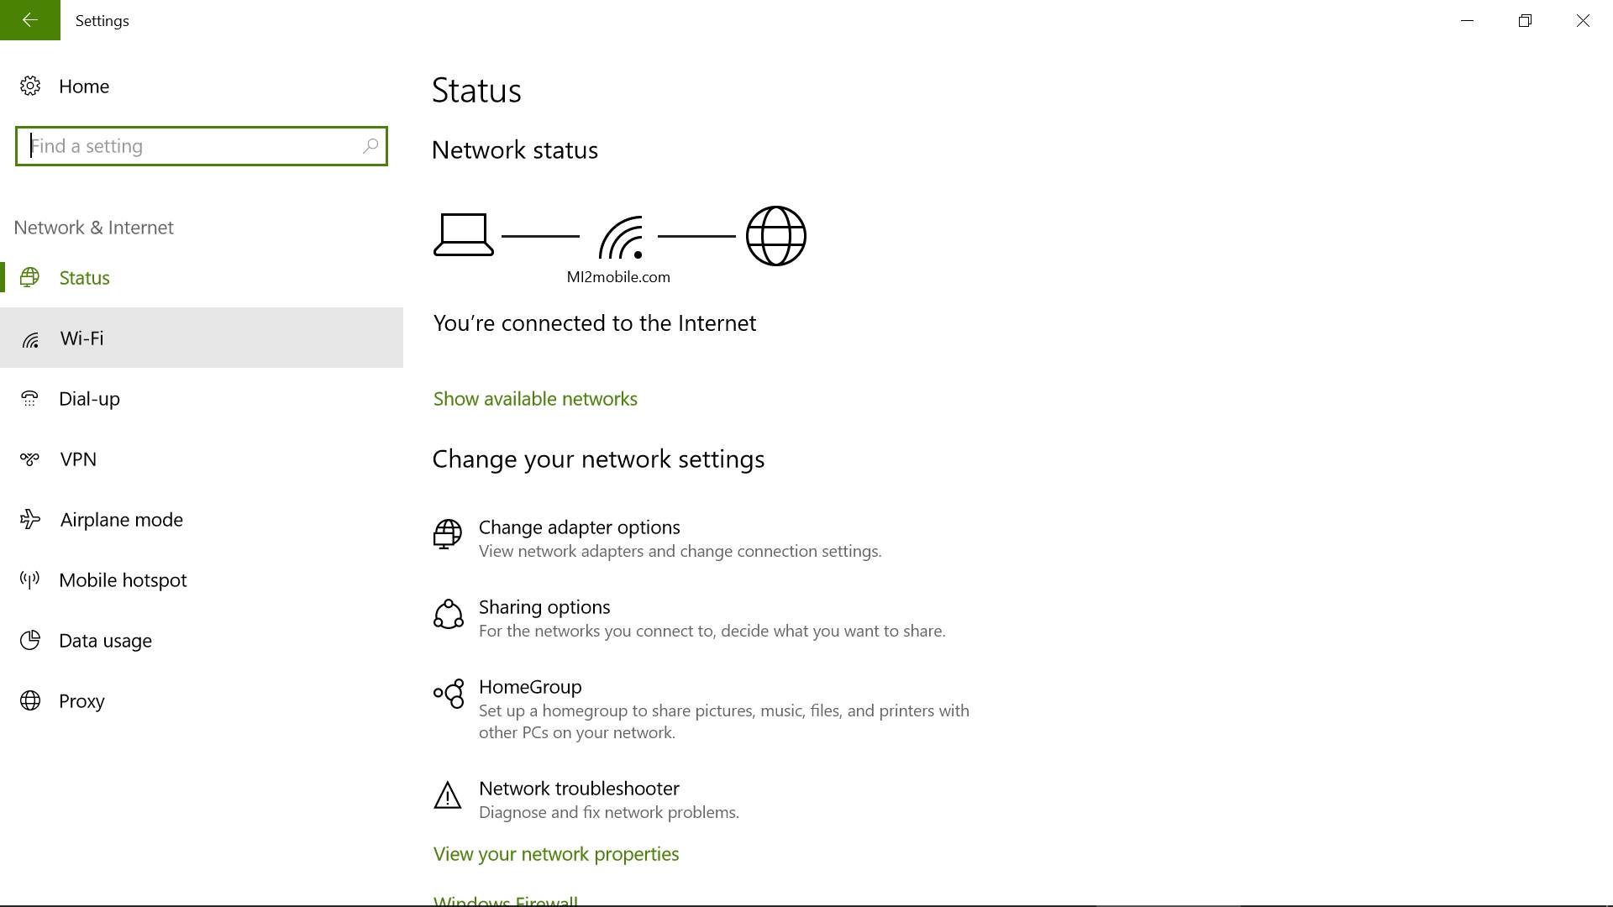Click the green back arrow button

[30, 20]
